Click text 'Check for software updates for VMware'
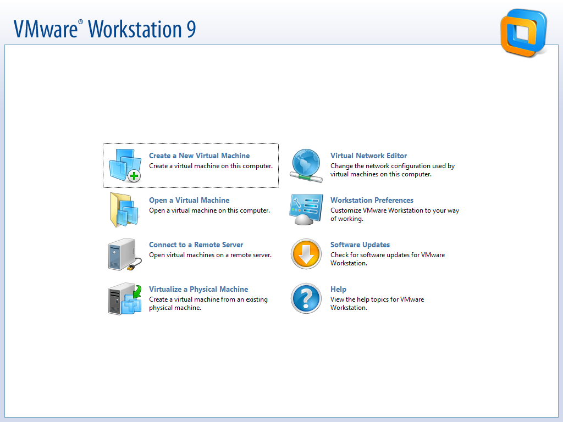The image size is (563, 422). click(388, 255)
